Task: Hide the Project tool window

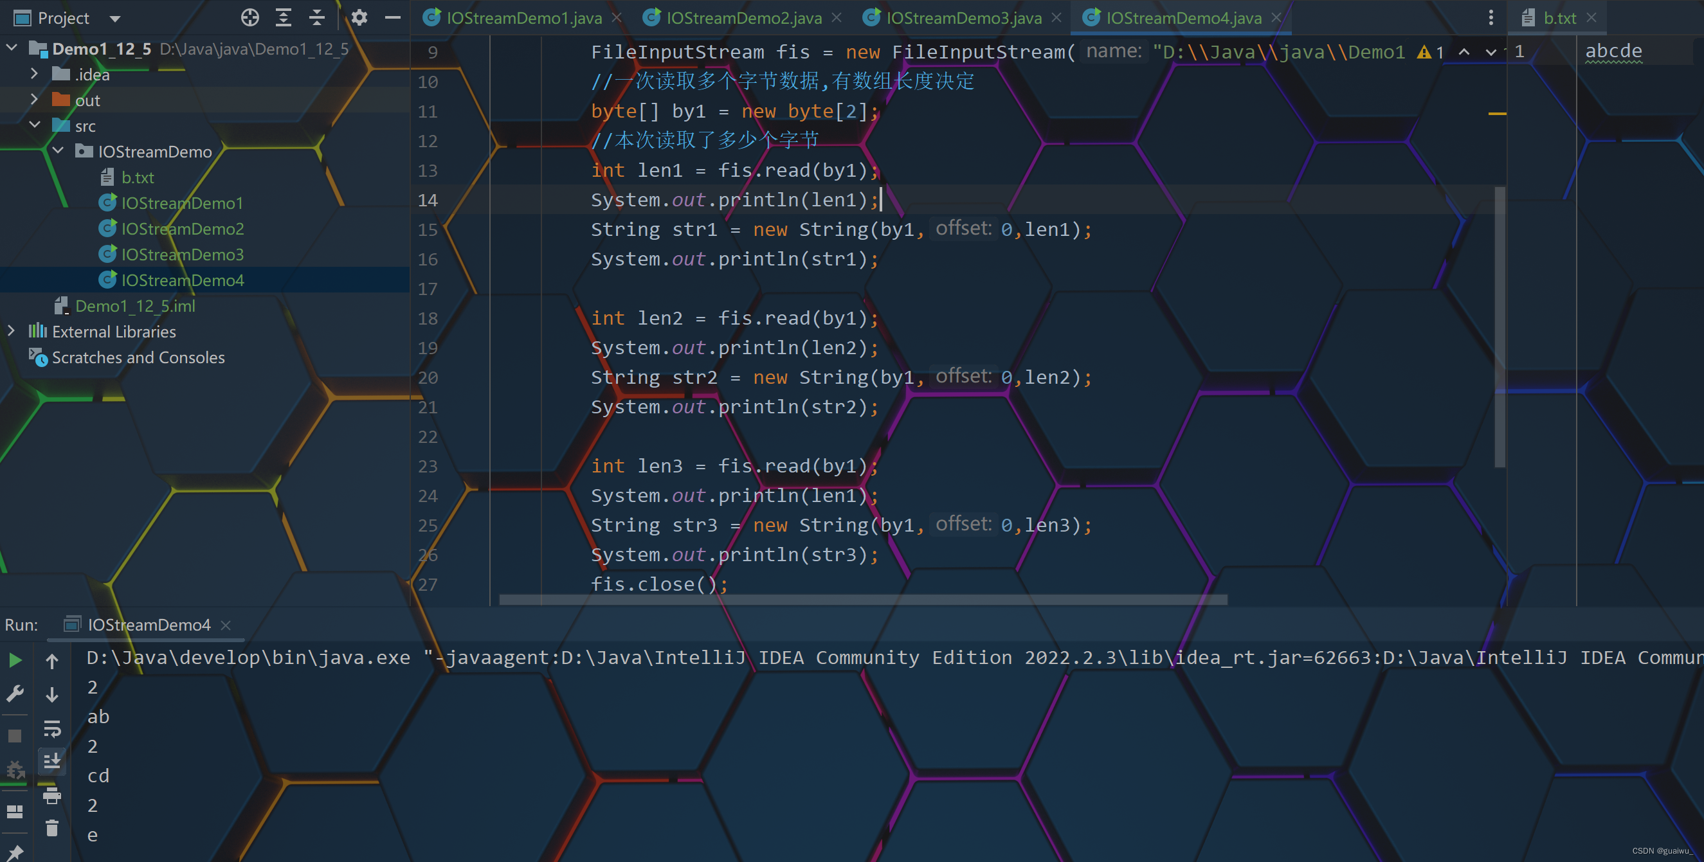Action: (x=393, y=18)
